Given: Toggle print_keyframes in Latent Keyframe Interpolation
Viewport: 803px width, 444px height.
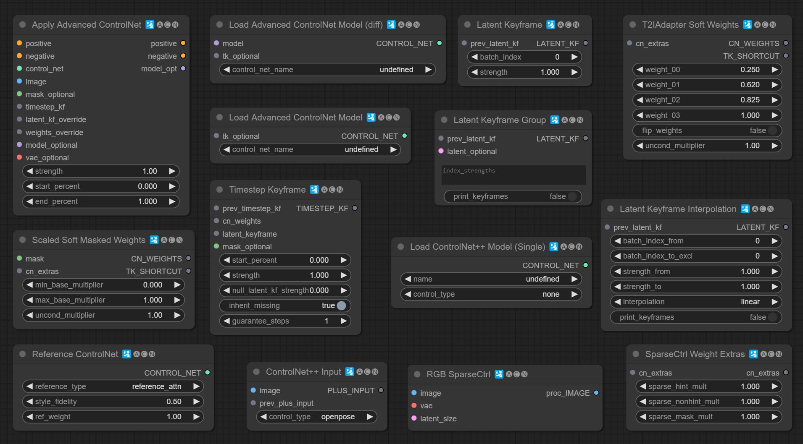Looking at the screenshot, I should 696,317.
